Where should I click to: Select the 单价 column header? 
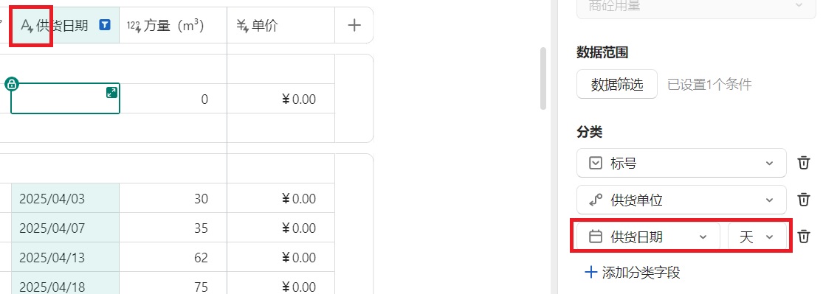[280, 25]
